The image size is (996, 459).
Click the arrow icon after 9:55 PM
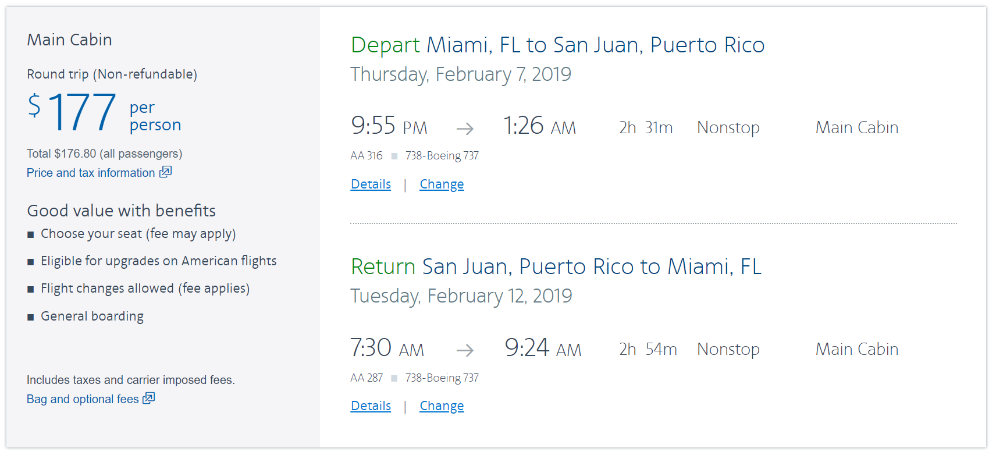(x=465, y=129)
